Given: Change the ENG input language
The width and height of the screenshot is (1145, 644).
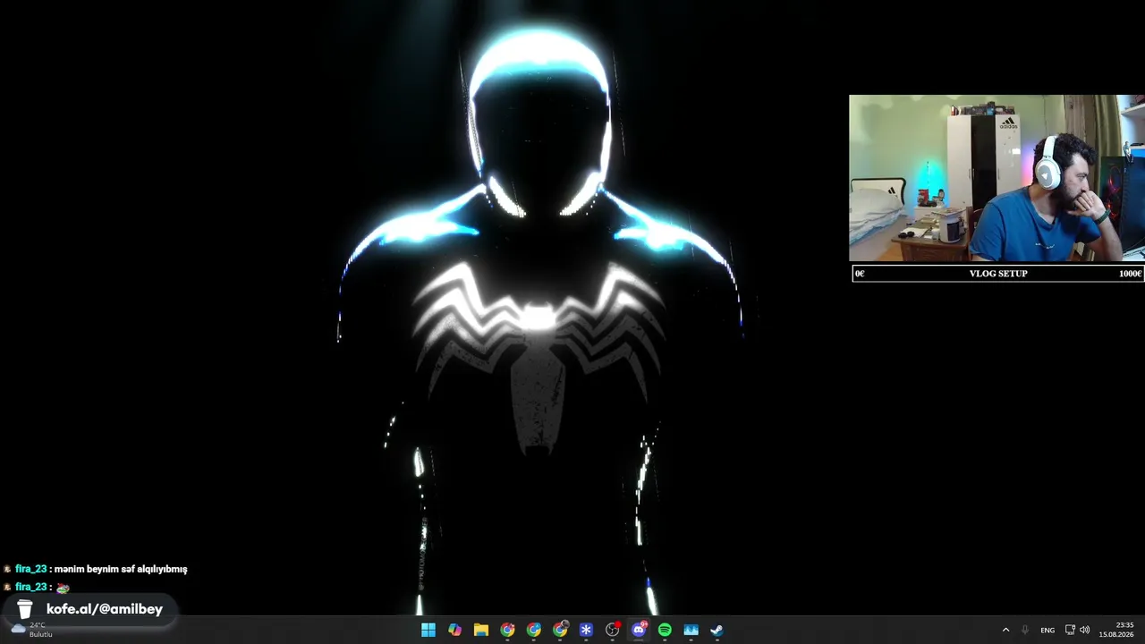Looking at the screenshot, I should [x=1047, y=630].
